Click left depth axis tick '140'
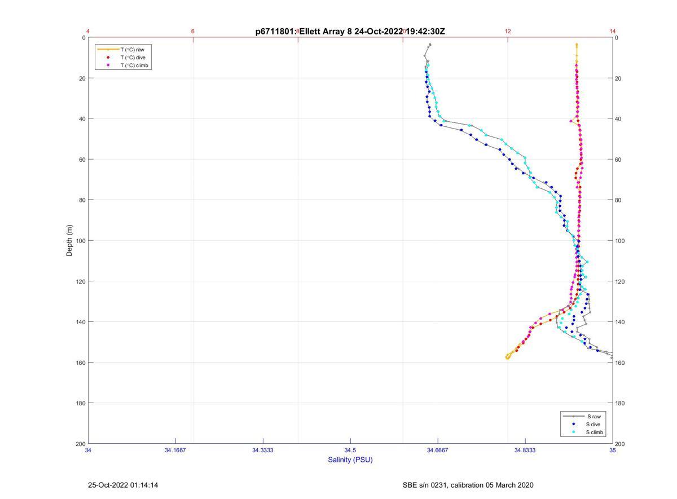This screenshot has width=677, height=499. [81, 322]
